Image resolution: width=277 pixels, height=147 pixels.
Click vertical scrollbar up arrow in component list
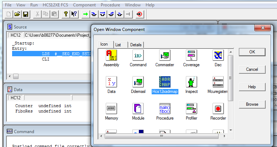pyautogui.click(x=231, y=52)
